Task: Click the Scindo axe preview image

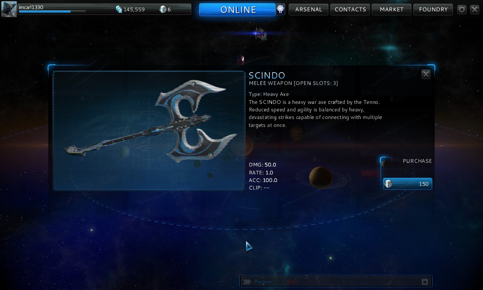Action: pos(149,130)
